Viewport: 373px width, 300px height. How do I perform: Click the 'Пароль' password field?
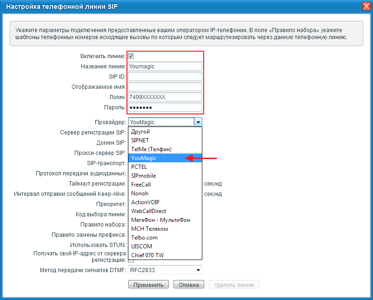(x=165, y=107)
